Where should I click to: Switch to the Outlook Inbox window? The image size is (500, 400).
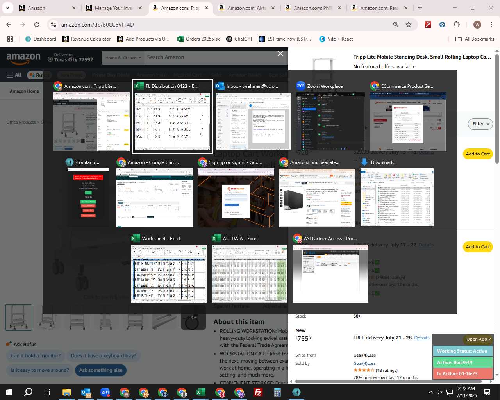point(253,116)
